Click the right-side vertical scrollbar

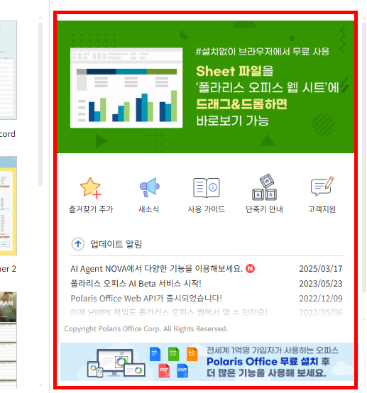click(x=364, y=158)
